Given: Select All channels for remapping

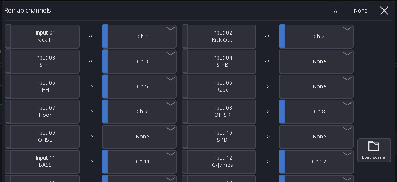Looking at the screenshot, I should [x=336, y=11].
